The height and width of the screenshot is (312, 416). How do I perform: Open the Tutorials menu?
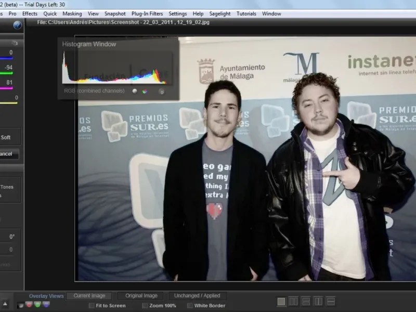(246, 14)
